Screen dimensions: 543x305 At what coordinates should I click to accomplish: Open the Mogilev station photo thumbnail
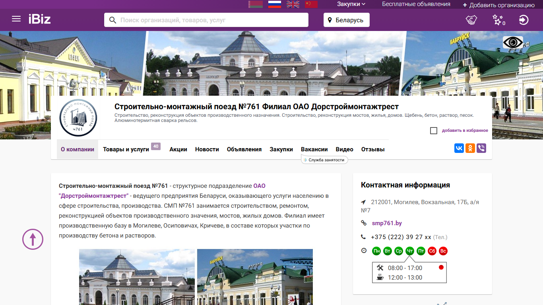[137, 277]
